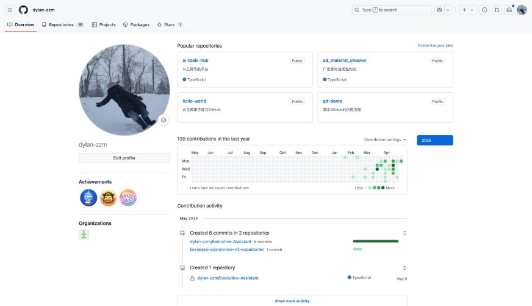
Task: Click the YOLO achievement badge
Action: point(128,198)
